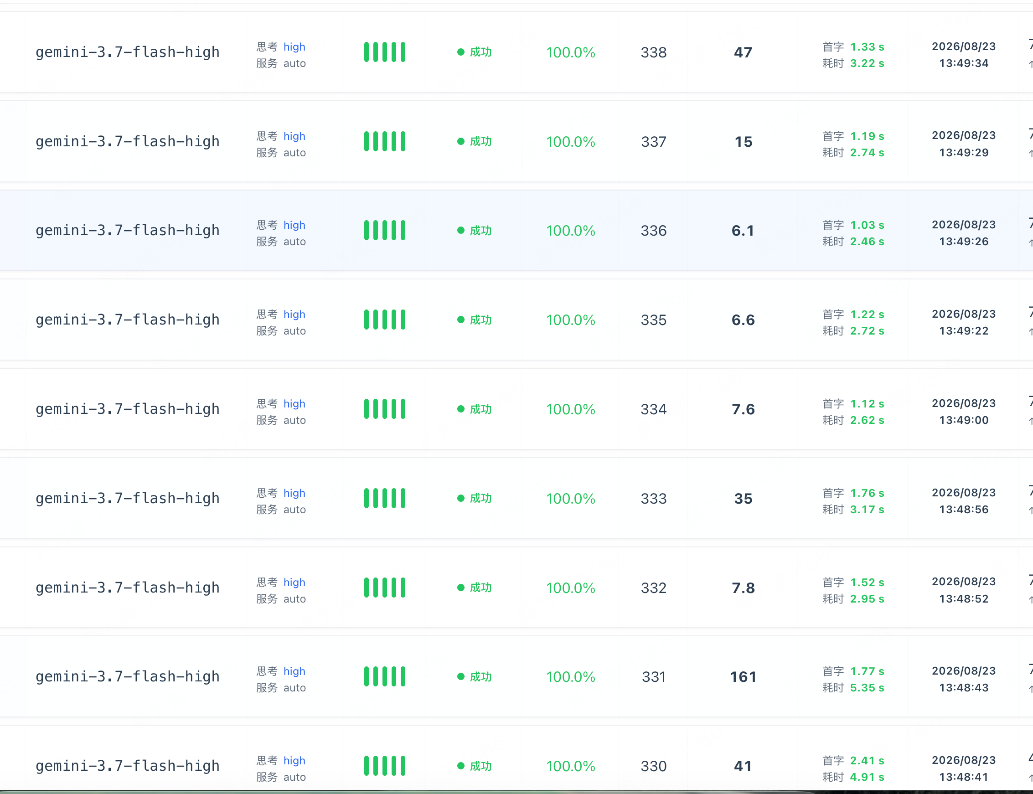This screenshot has width=1033, height=794.
Task: Click success status dot in row 337
Action: [461, 141]
